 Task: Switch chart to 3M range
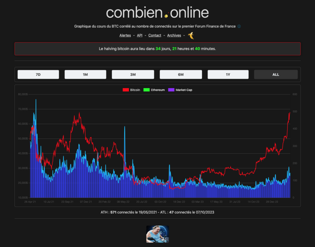click(133, 75)
